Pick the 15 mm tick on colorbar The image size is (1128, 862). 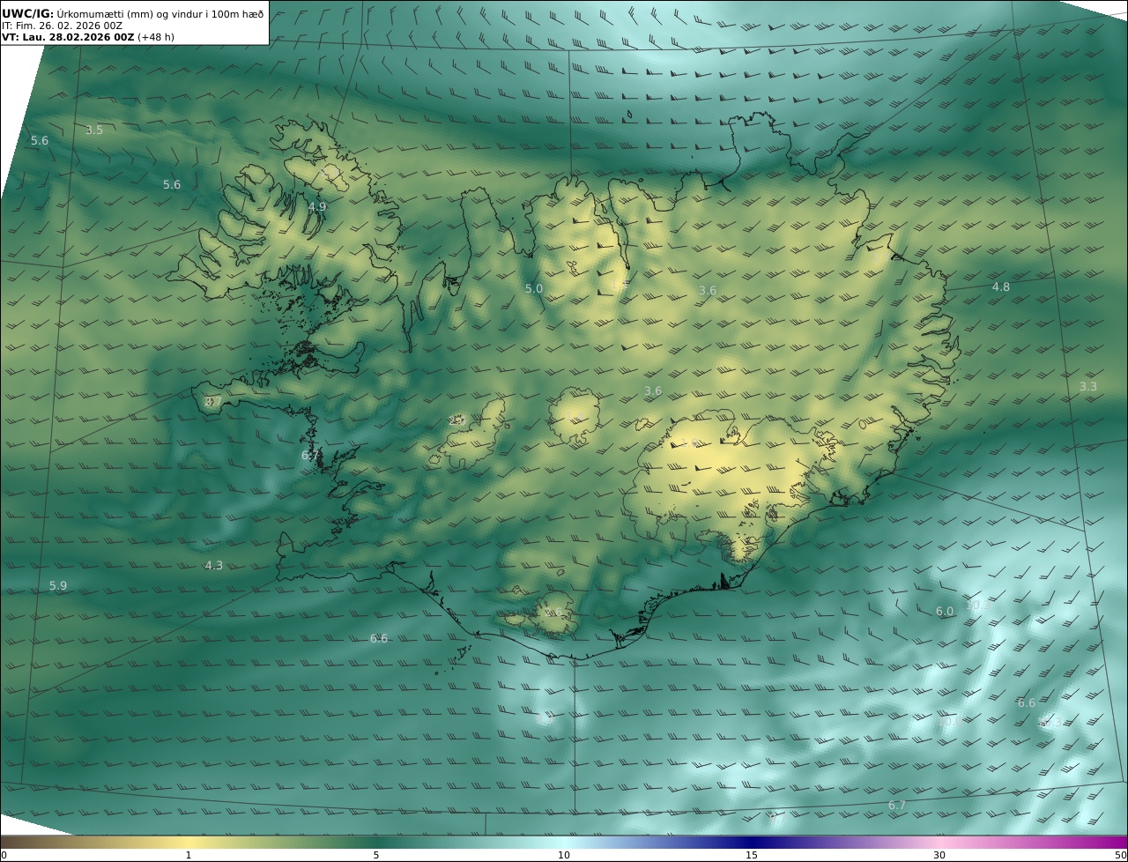click(752, 855)
